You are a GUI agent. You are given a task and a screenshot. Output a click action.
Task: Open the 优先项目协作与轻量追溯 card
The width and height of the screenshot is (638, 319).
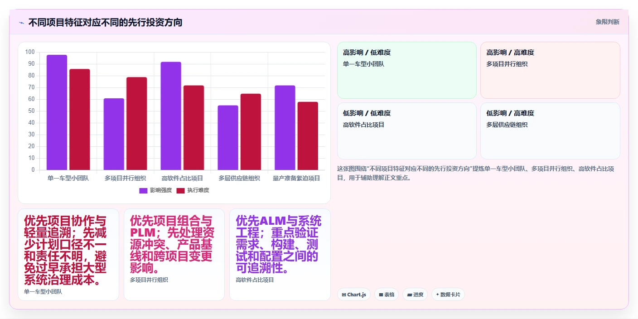coord(68,255)
